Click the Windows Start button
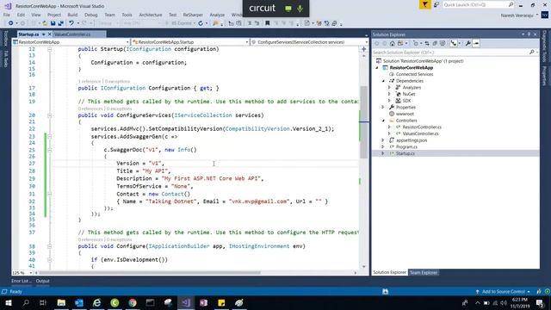 pos(8,302)
